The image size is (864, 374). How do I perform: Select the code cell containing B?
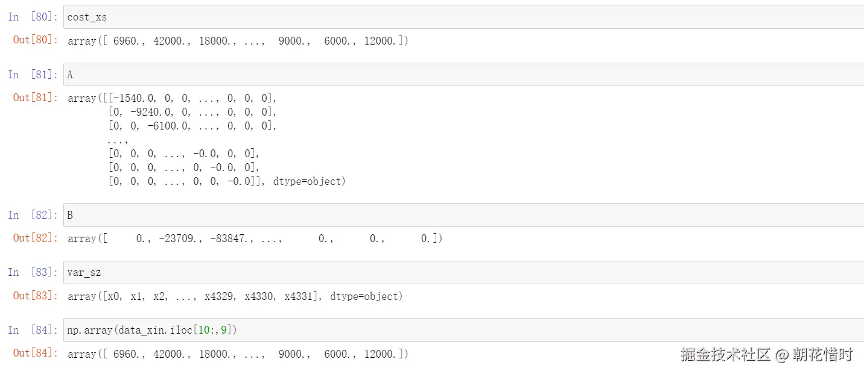[459, 215]
